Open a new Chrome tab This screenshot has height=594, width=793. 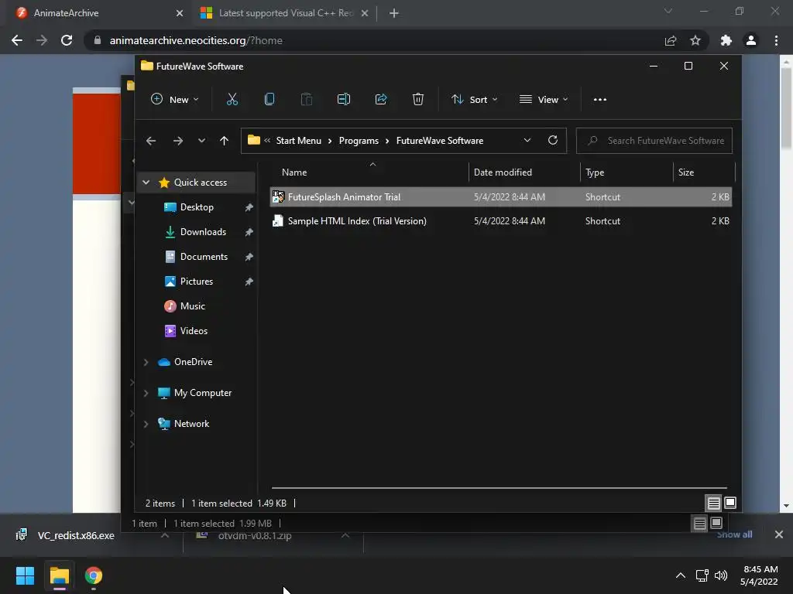pos(394,13)
